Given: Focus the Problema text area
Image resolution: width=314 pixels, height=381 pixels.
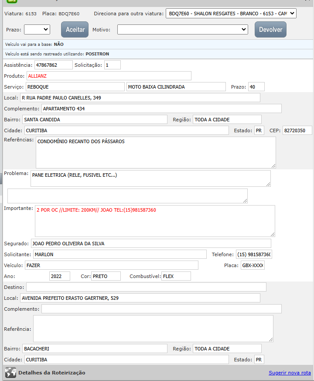Looking at the screenshot, I should (150, 178).
